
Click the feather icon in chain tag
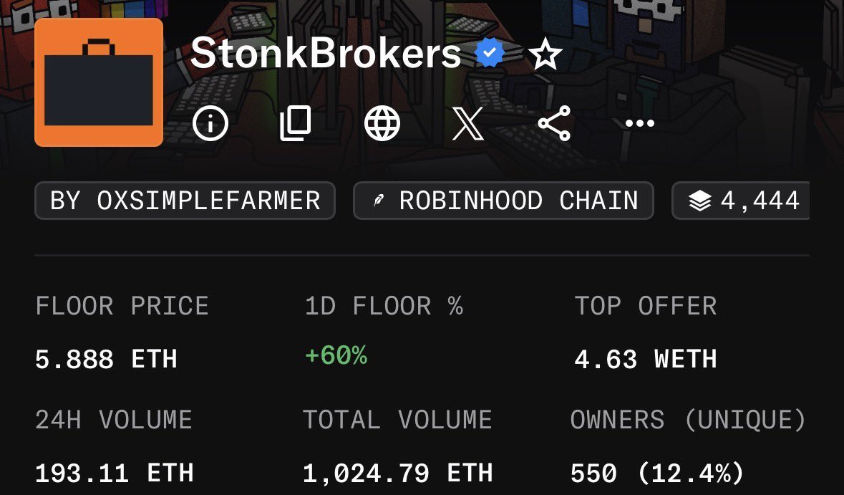pos(379,201)
